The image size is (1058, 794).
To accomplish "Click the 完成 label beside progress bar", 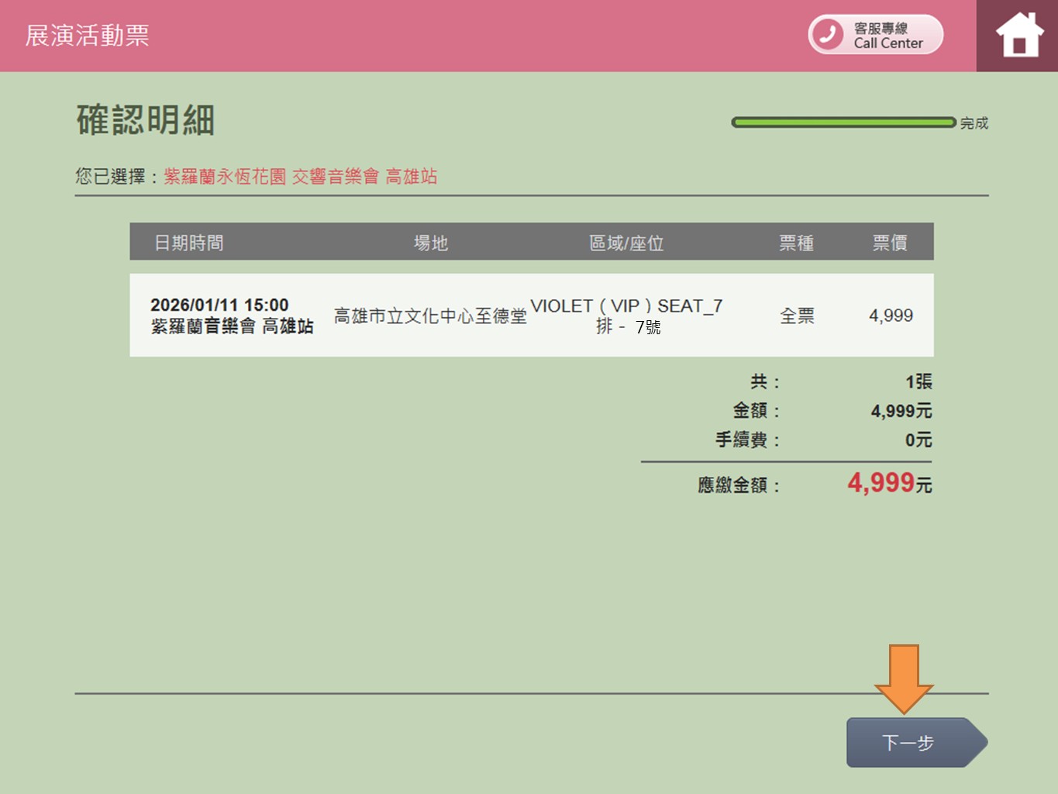I will (974, 123).
